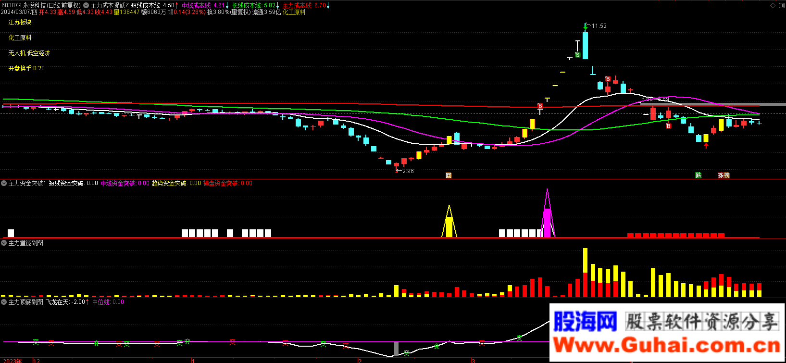The image size is (786, 363).
Task: Click the gray bar marker in the bottom indicator
Action: point(396,349)
